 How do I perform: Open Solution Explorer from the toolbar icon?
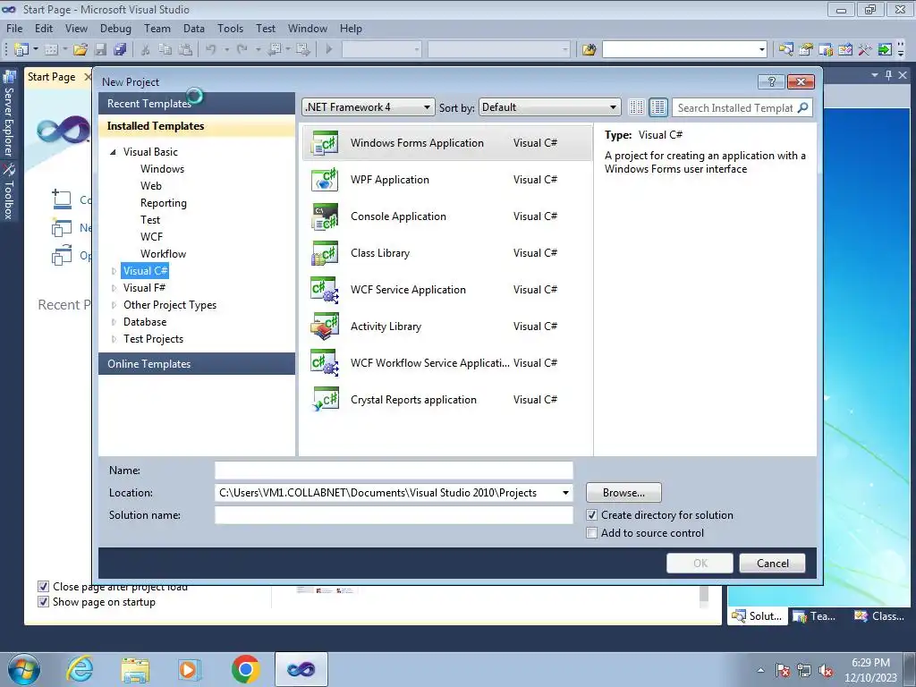pyautogui.click(x=785, y=50)
